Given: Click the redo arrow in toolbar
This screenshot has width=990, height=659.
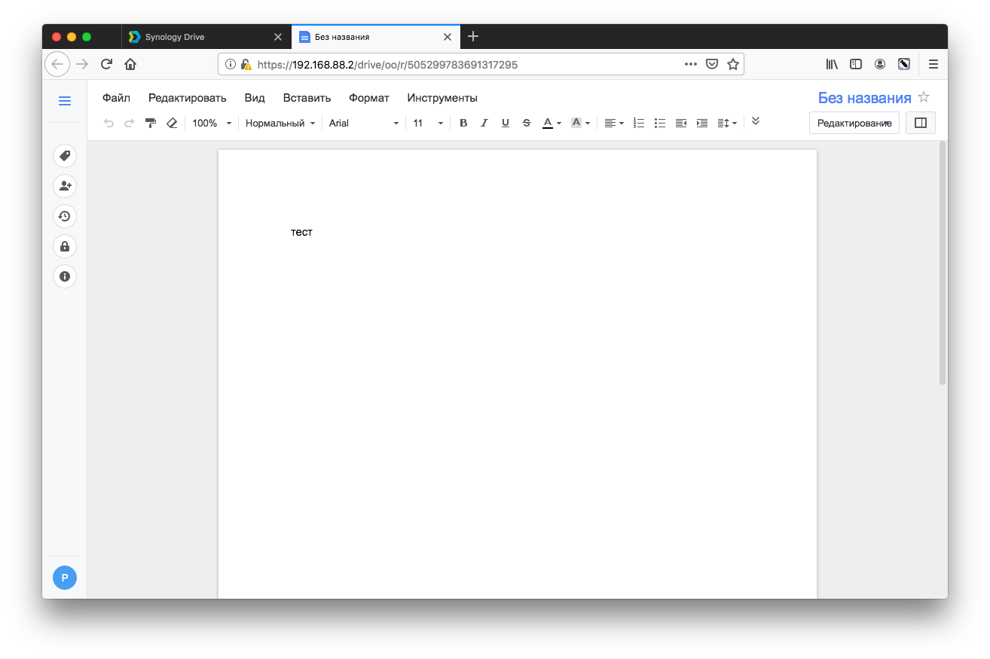Looking at the screenshot, I should pos(129,123).
